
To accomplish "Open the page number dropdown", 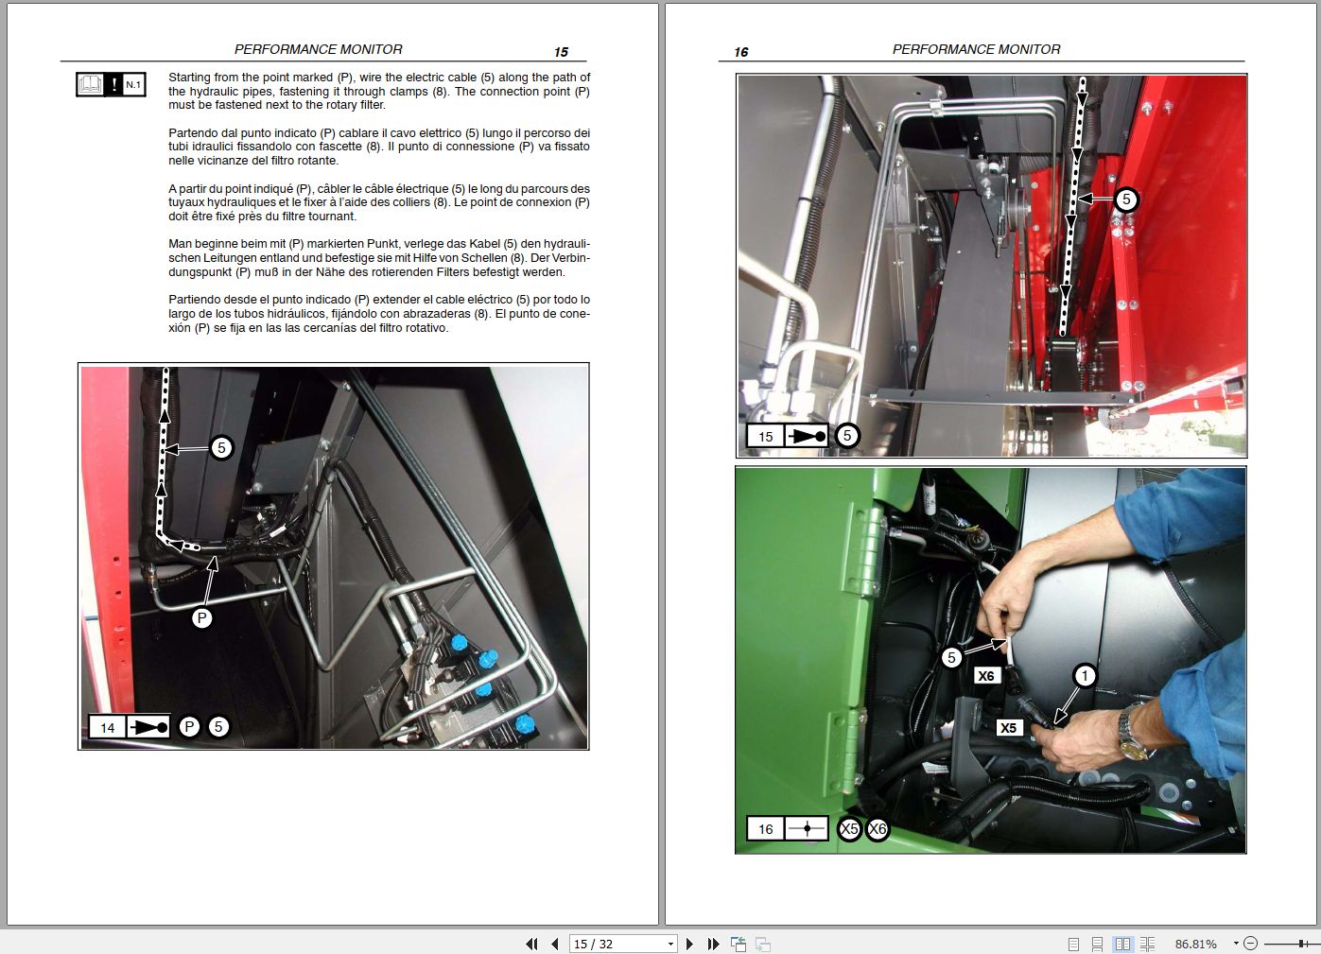I will [x=669, y=944].
